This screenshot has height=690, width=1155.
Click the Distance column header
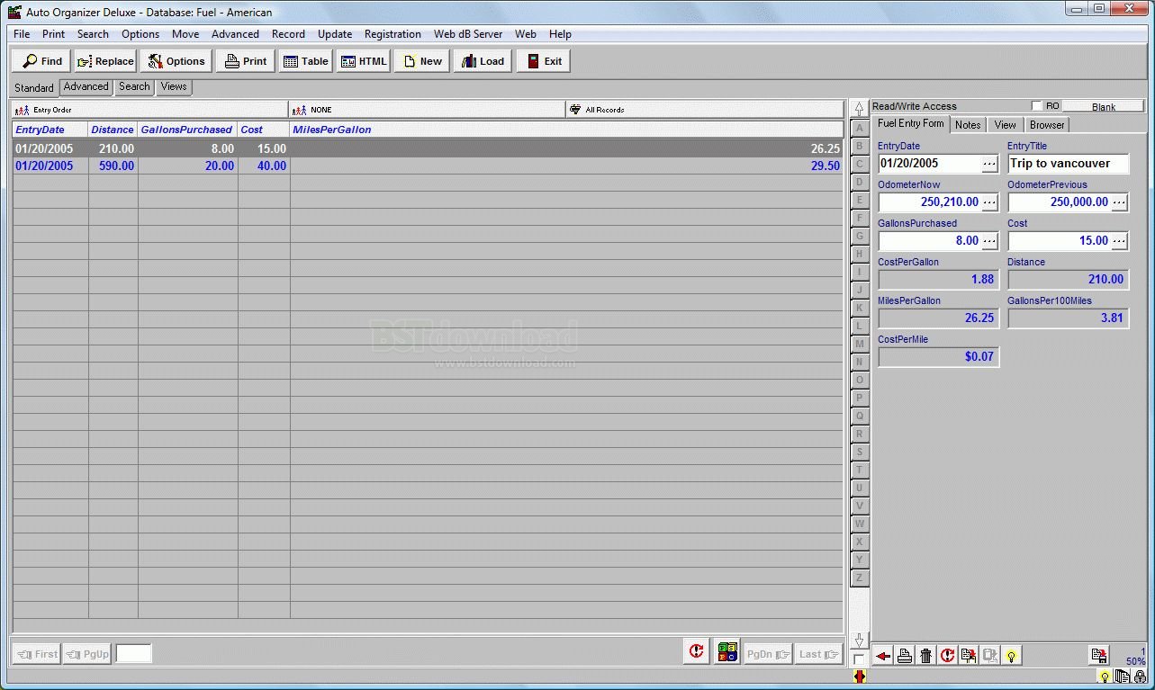click(113, 130)
